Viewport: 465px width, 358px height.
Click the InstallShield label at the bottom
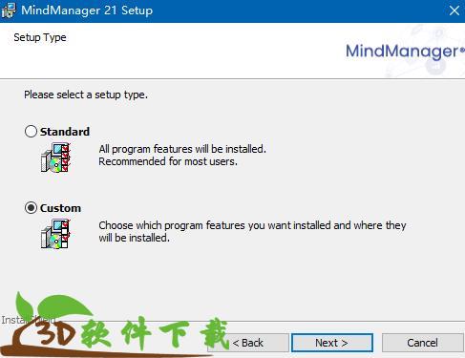pos(29,320)
